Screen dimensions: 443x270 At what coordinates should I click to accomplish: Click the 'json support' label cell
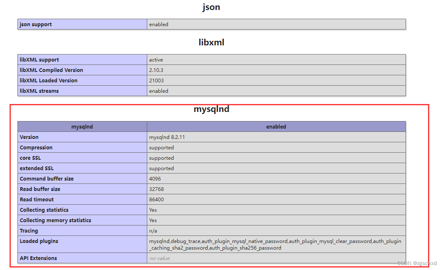pos(82,24)
